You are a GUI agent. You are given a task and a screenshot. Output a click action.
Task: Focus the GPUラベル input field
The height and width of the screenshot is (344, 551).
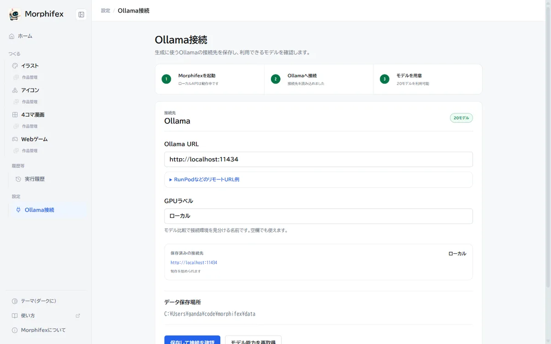pos(319,216)
